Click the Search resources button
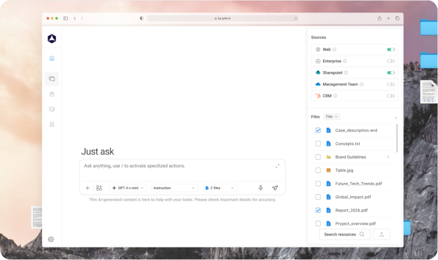The height and width of the screenshot is (260, 438). point(344,234)
